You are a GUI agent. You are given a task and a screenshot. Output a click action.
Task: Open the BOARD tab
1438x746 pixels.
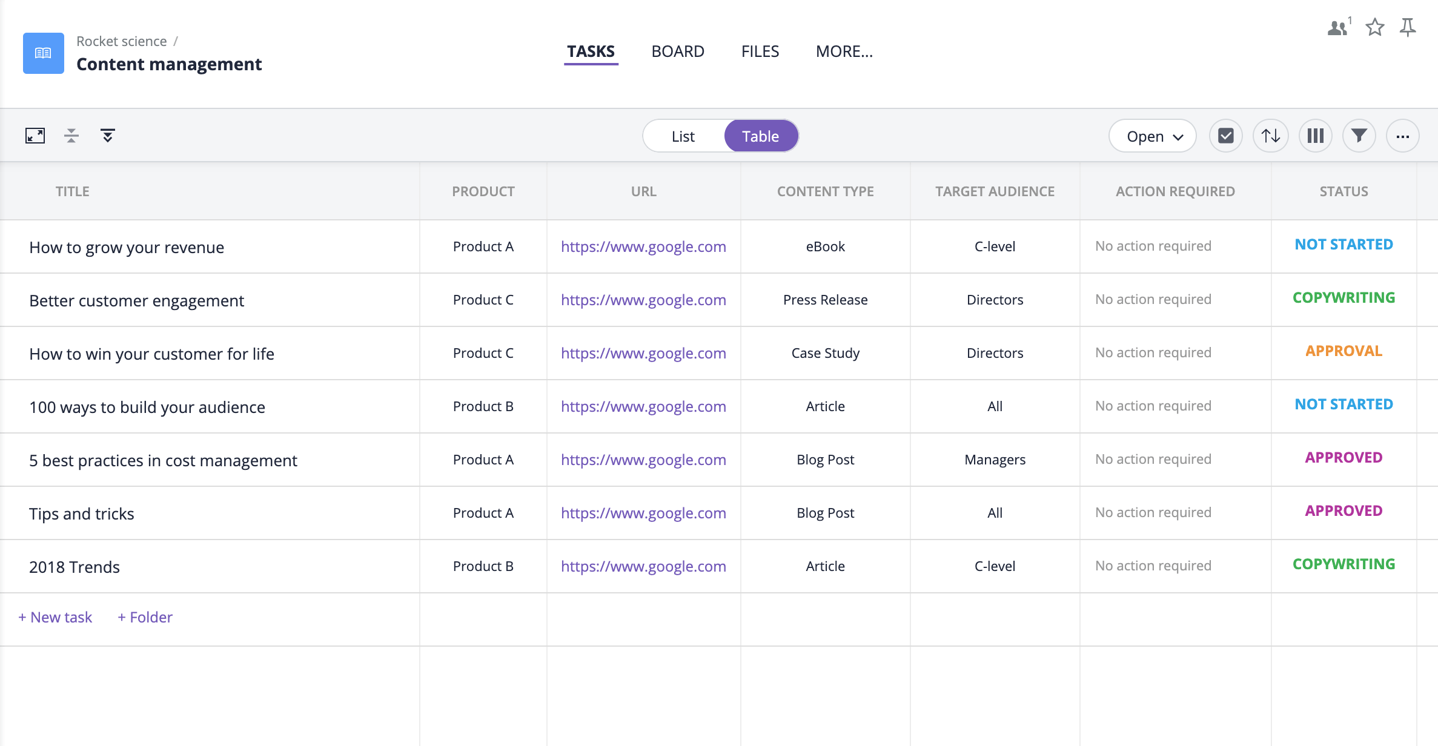tap(677, 51)
